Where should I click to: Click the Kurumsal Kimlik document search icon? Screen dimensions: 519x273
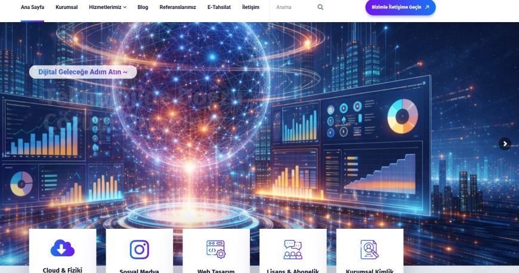click(x=369, y=250)
